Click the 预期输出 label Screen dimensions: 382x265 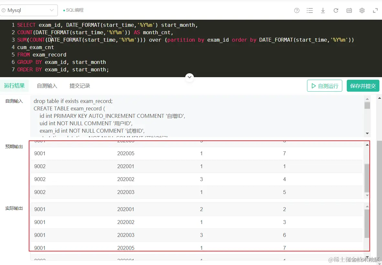14,147
